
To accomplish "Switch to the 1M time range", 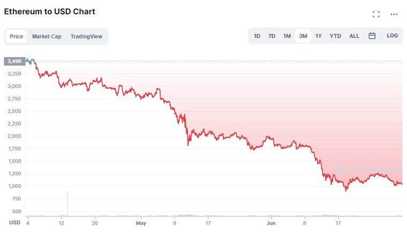I will pos(287,36).
